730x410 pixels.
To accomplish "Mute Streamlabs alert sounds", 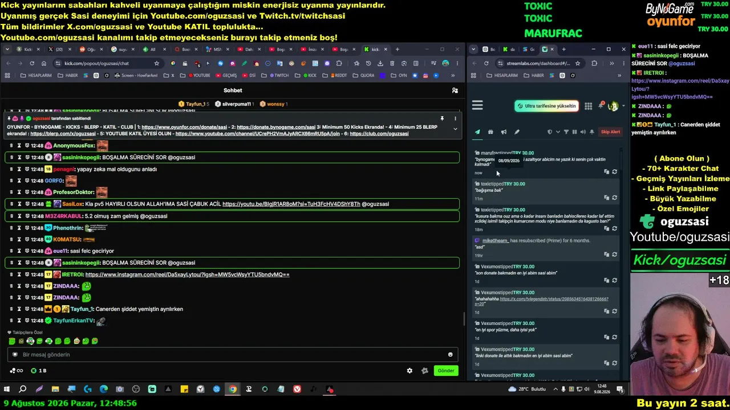I will click(x=583, y=132).
